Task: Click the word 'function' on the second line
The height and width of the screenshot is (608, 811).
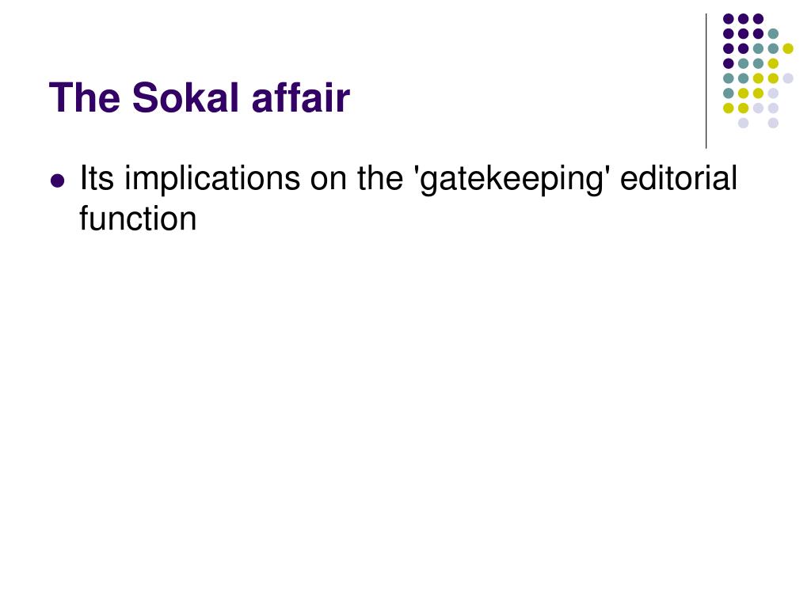Action: click(138, 218)
